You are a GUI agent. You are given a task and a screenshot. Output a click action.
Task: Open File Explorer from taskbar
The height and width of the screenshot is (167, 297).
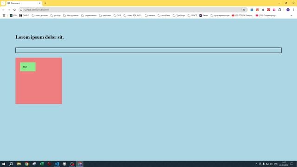click(x=19, y=164)
